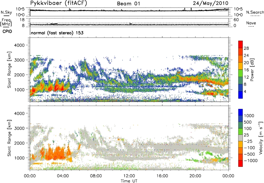Click the 'Pykkvibaer (fitACF)' plot title
The width and height of the screenshot is (264, 183).
[x=58, y=3]
